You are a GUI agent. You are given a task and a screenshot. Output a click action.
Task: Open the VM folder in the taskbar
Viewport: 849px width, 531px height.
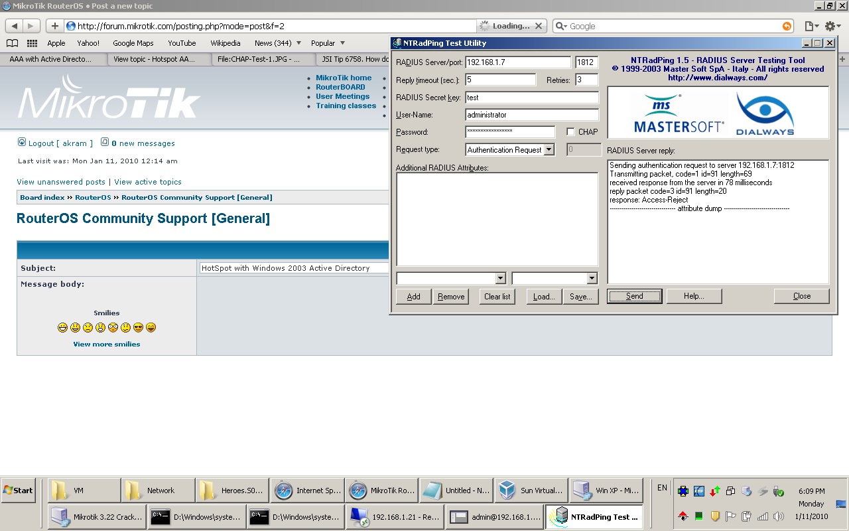click(85, 491)
